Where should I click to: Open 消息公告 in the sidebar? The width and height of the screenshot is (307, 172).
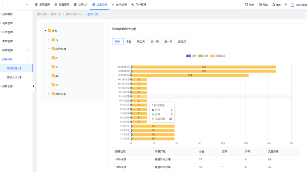(7, 86)
